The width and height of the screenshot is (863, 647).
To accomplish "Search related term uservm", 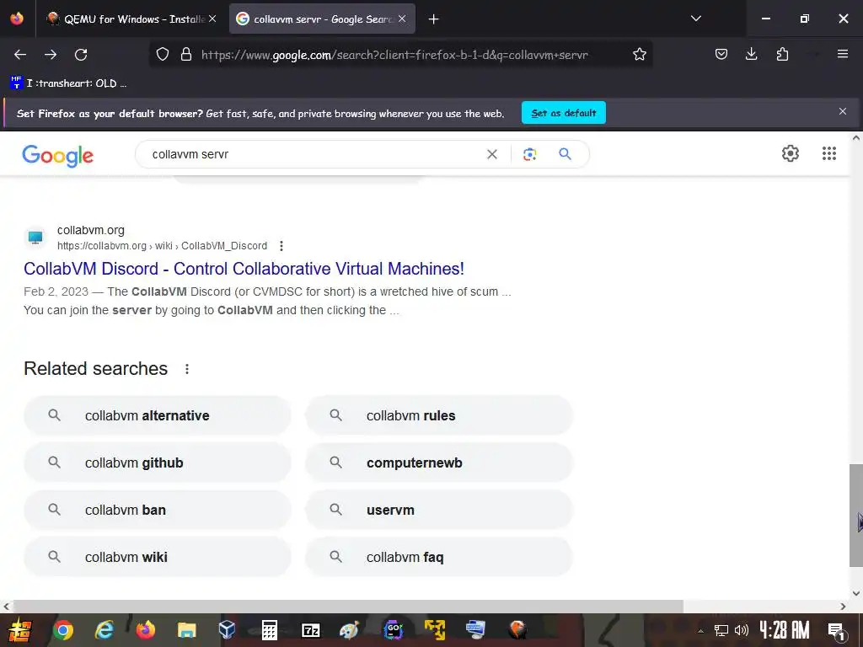I will 439,510.
